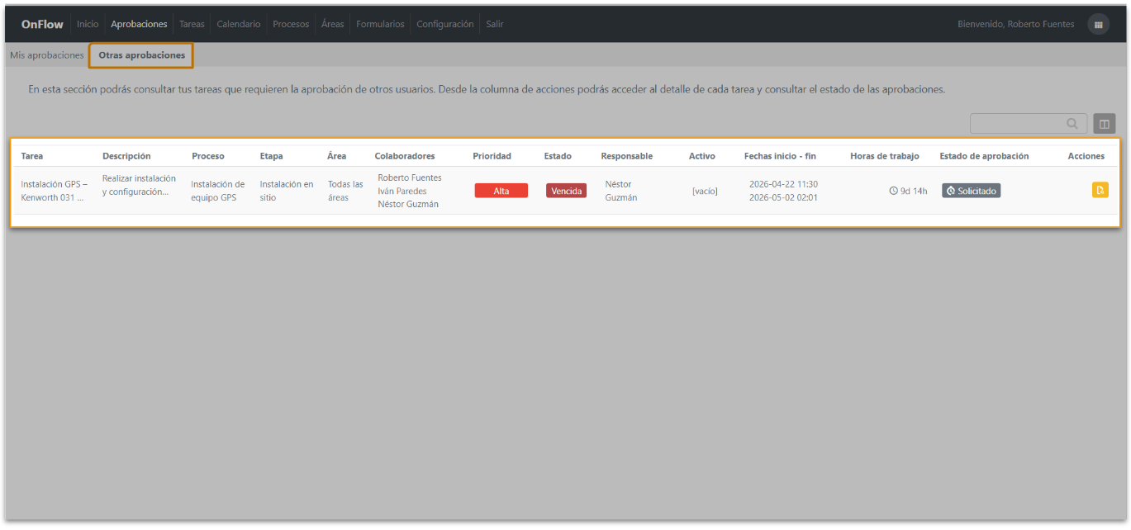Click the [vacío] value in Activo column
This screenshot has width=1131, height=530.
pos(705,192)
